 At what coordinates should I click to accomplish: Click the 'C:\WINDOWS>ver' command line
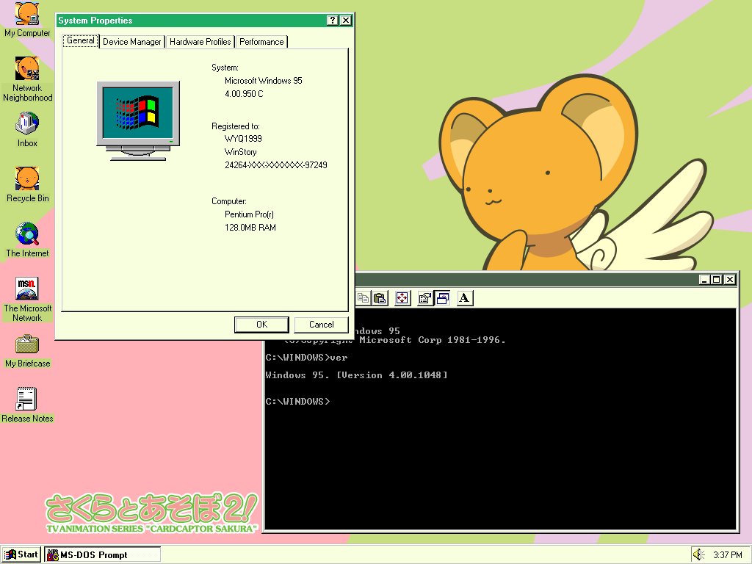click(x=306, y=358)
